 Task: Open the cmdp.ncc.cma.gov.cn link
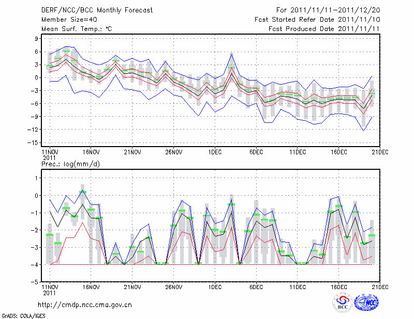click(85, 305)
